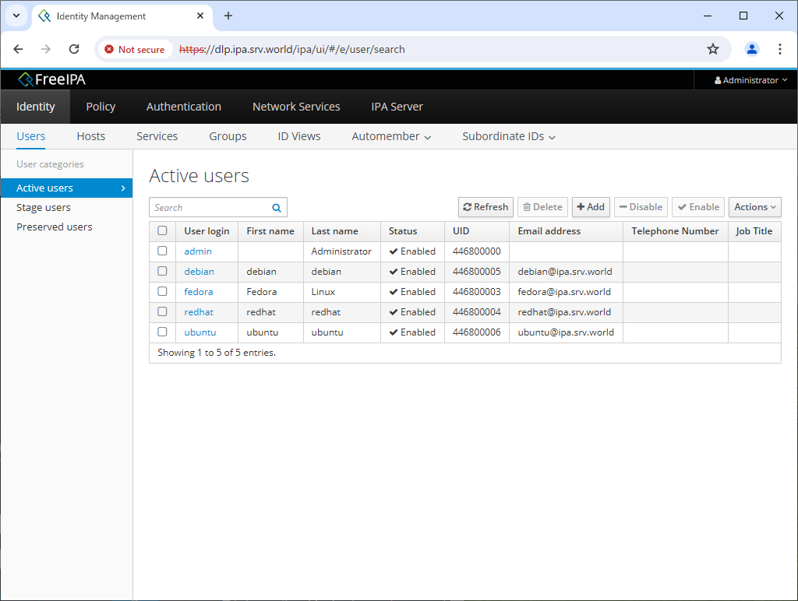The height and width of the screenshot is (601, 798).
Task: Open the Actions dropdown
Action: pyautogui.click(x=754, y=207)
